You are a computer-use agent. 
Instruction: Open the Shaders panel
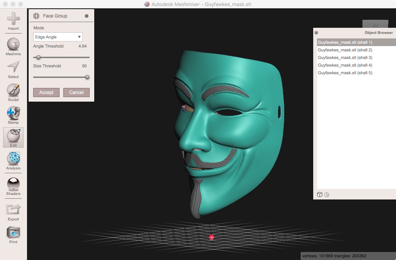tap(13, 187)
